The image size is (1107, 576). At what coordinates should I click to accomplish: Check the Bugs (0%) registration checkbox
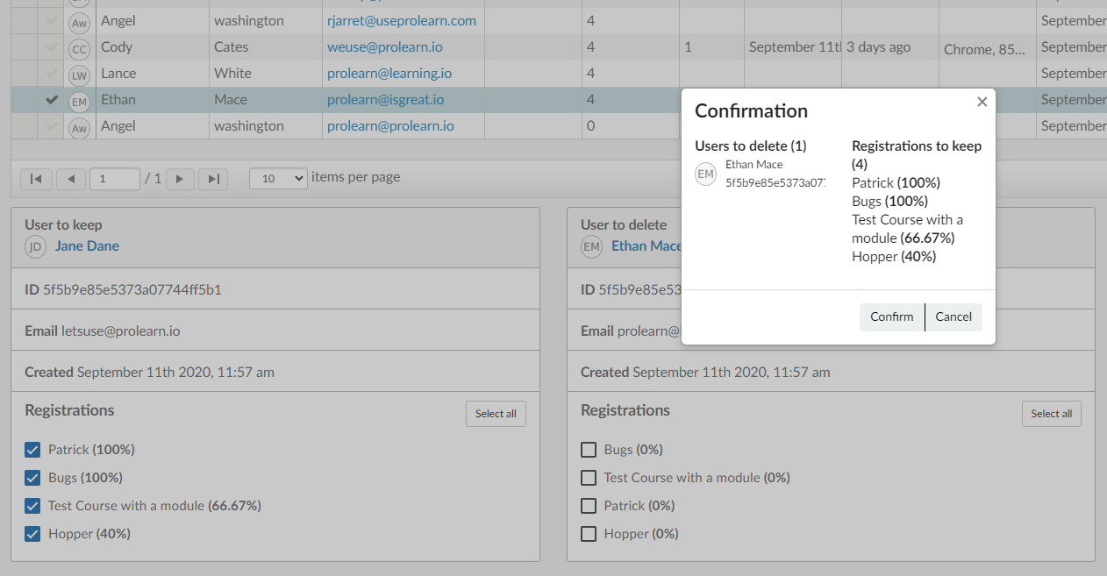589,449
